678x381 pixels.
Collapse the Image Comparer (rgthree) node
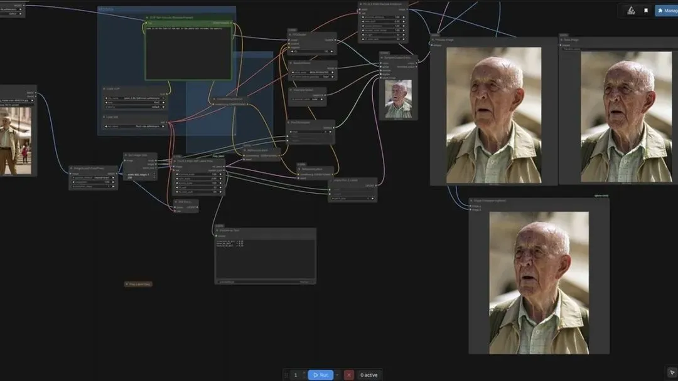tap(471, 201)
